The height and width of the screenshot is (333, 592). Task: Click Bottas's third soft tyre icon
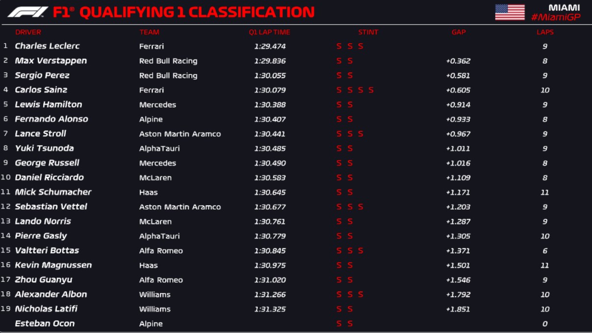coord(360,251)
